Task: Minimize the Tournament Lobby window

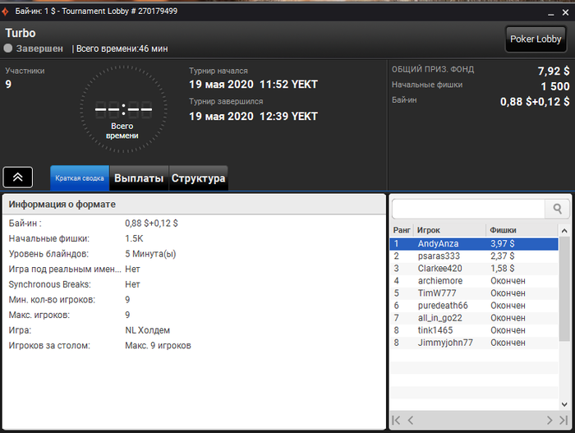Action: point(551,13)
